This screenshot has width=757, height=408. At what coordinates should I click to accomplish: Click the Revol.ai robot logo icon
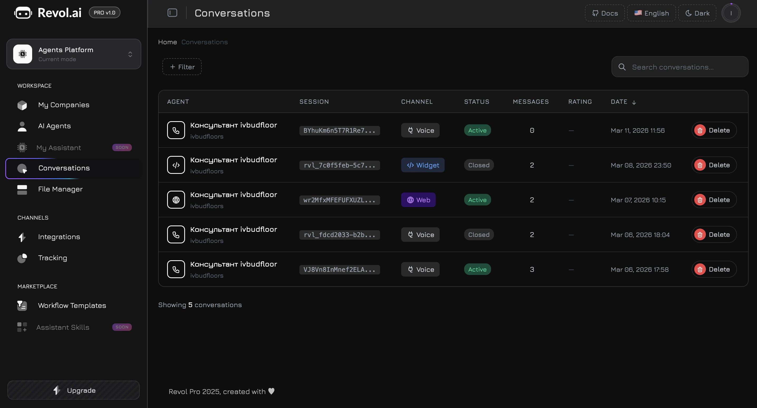click(x=23, y=13)
